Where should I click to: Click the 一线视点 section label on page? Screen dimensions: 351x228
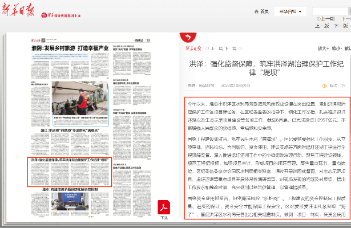[139, 40]
